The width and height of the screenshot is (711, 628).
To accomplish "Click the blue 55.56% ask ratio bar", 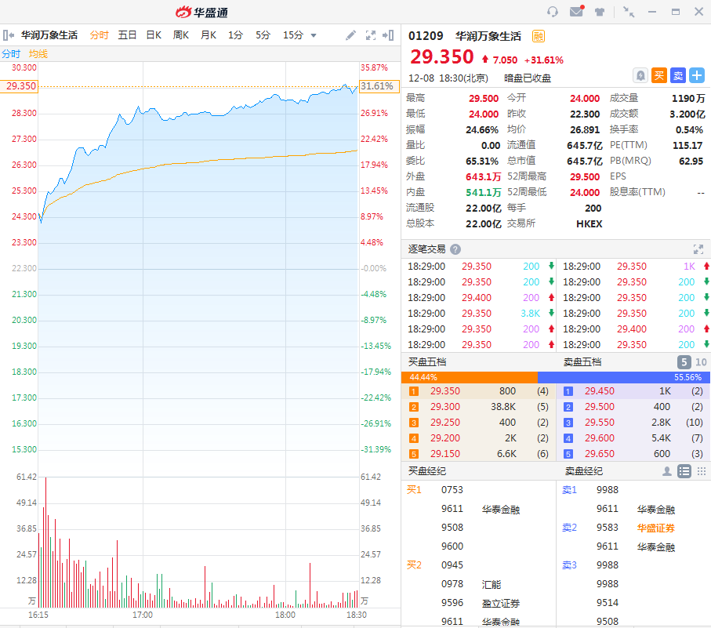I will click(623, 377).
